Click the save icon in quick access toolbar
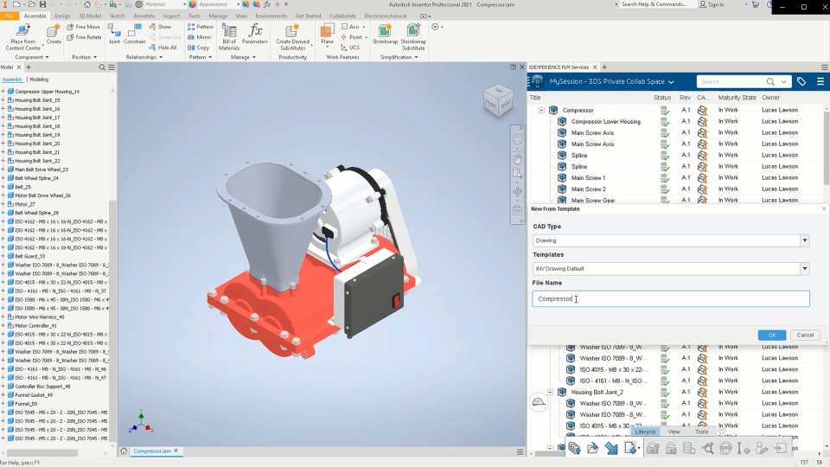The height and width of the screenshot is (467, 830). 43,4
